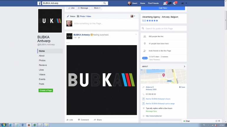Open http://www.bubka.be/ website link

(x=154, y=116)
